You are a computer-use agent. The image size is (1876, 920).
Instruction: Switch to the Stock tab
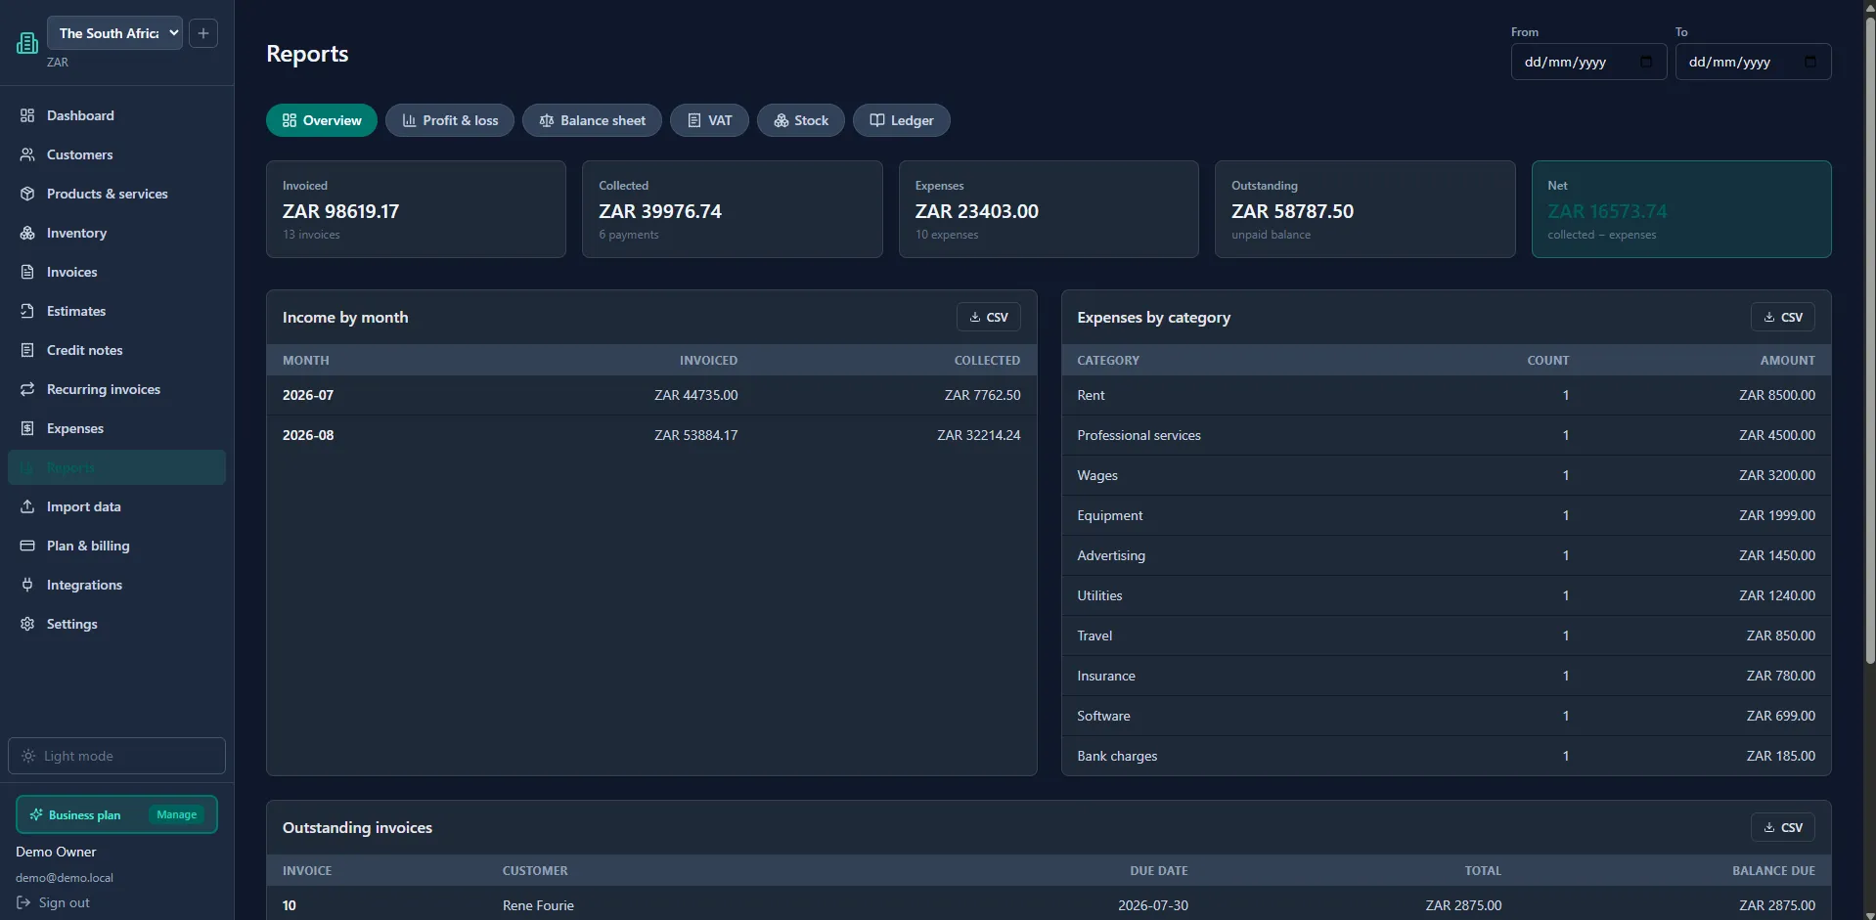pyautogui.click(x=801, y=120)
